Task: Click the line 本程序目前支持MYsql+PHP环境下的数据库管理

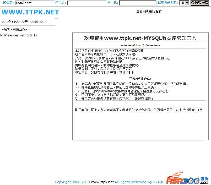Action: (x=109, y=51)
